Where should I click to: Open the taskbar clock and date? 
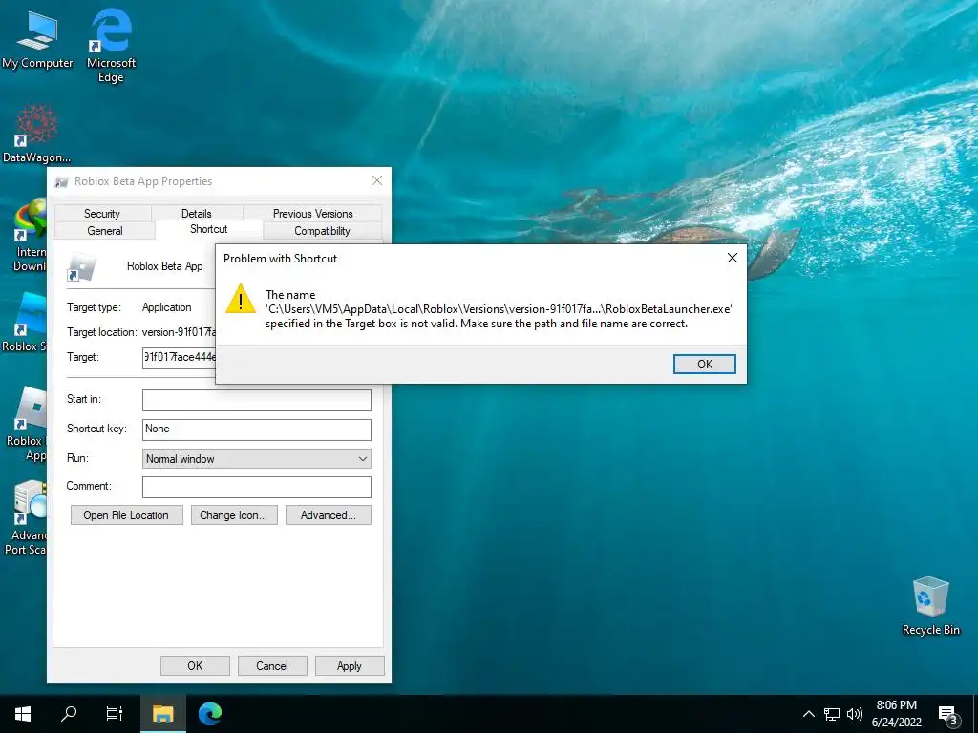tap(897, 714)
